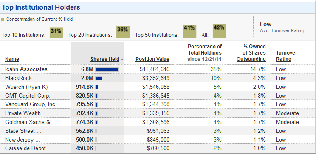Sort by % Owned of Shares Outstanding

pyautogui.click(x=251, y=53)
